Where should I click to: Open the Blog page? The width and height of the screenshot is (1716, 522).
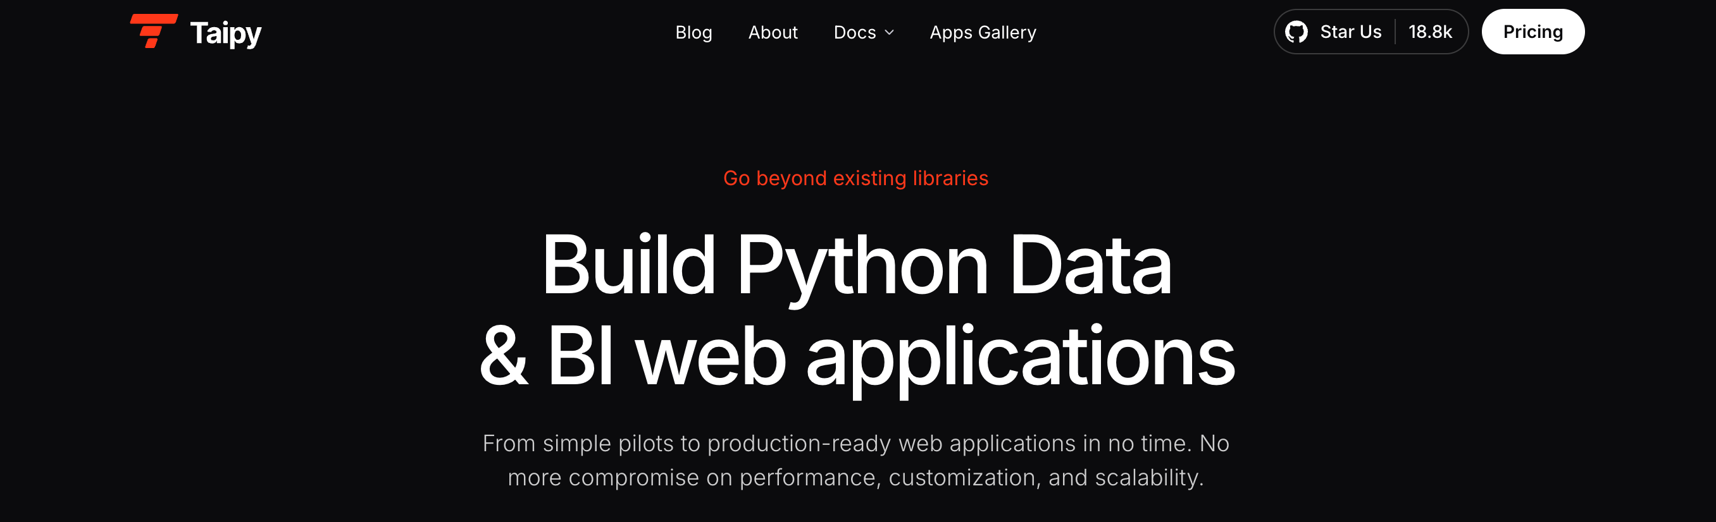[x=693, y=32]
